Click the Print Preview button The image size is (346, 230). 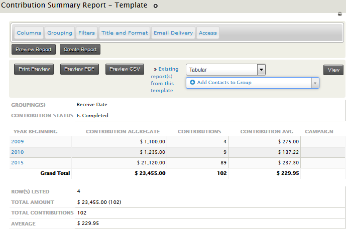(34, 69)
